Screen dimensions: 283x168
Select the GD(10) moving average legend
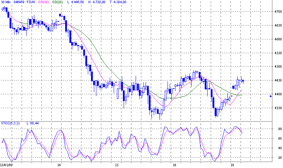(44, 2)
